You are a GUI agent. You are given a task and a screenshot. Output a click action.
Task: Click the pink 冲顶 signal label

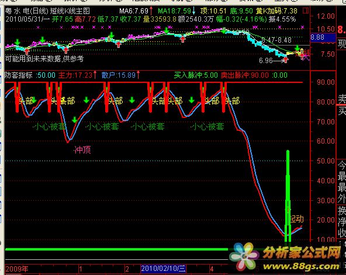click(x=82, y=150)
